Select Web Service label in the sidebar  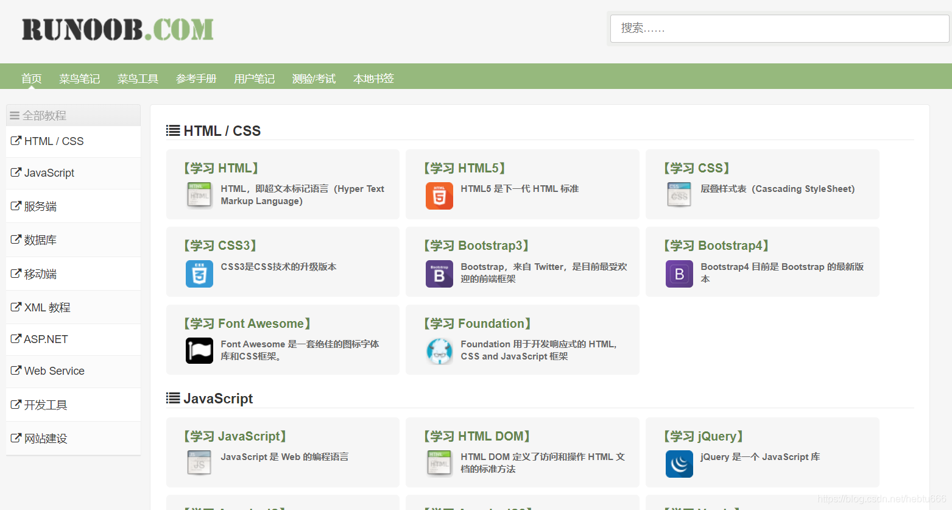tap(54, 371)
